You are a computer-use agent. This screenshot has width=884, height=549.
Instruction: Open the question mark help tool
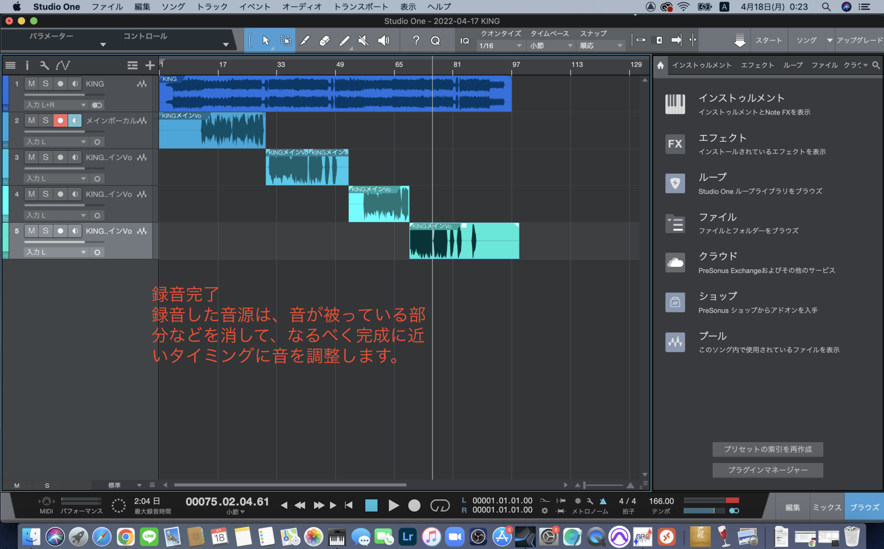point(416,40)
